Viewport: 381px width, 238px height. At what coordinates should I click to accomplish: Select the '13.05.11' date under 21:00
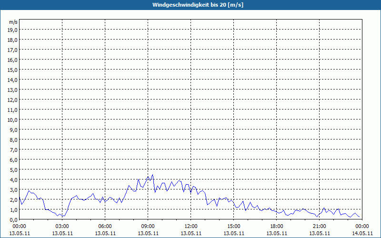click(x=319, y=233)
